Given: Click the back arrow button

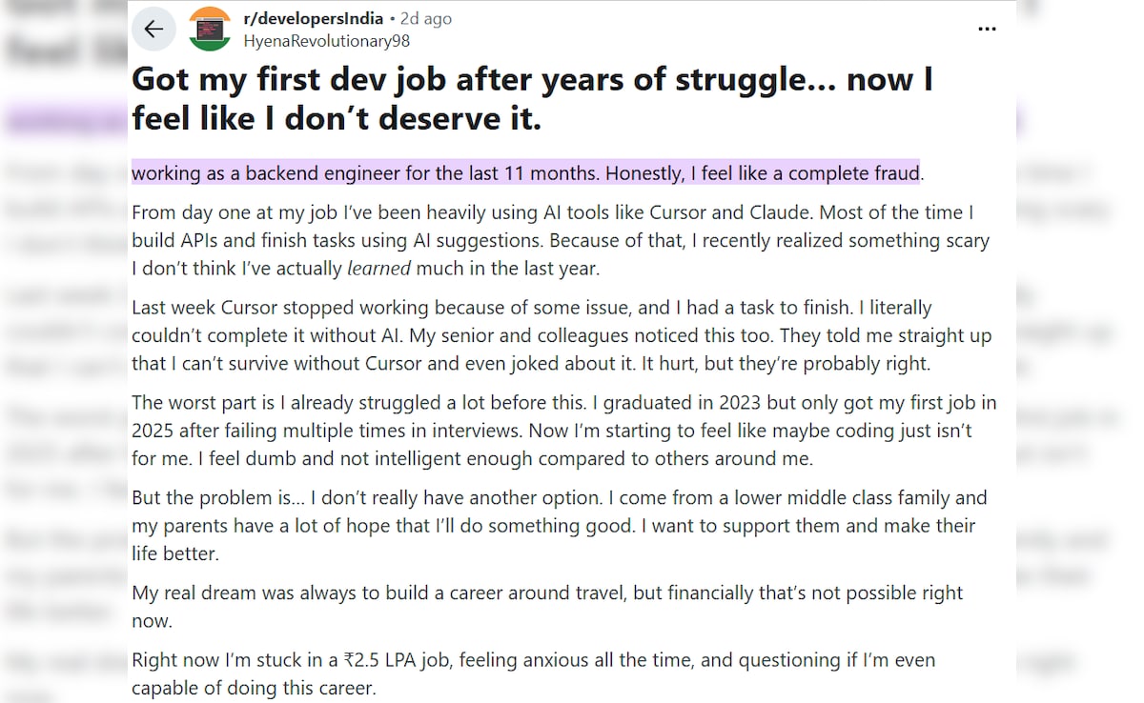Looking at the screenshot, I should [153, 30].
